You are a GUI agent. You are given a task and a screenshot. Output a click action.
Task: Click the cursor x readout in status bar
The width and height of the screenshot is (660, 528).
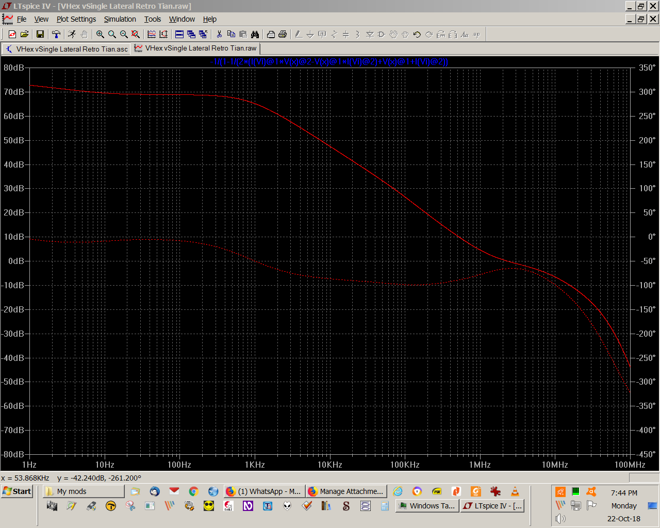pos(25,478)
